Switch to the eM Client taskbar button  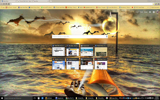coord(49,98)
